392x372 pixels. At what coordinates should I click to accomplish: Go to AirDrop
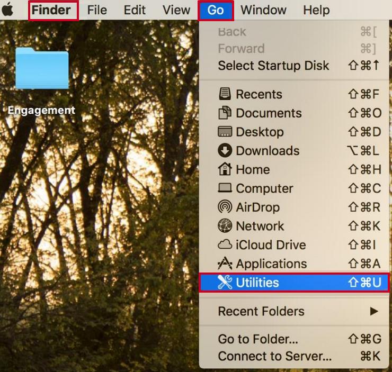click(294, 207)
